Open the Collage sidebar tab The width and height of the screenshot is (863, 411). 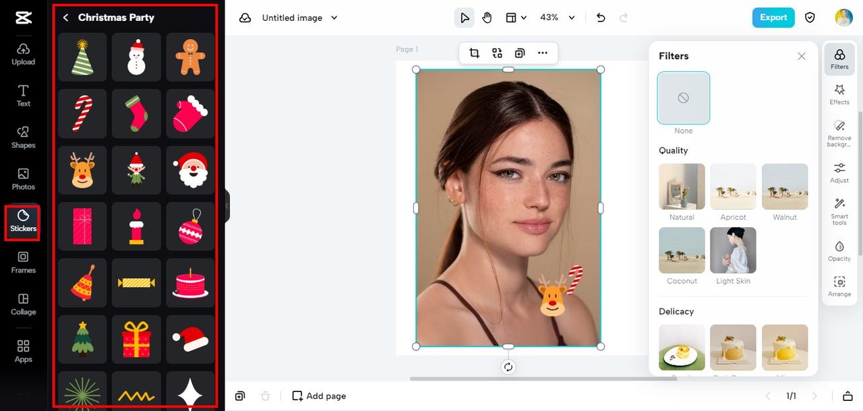(23, 303)
